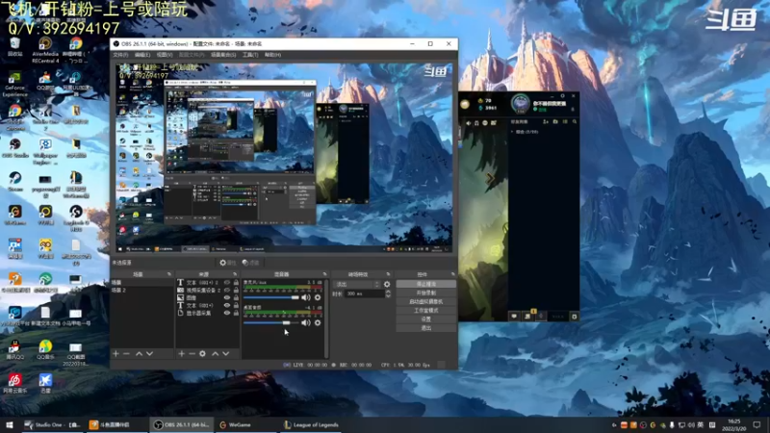
Task: Click the start recording button in OBS controls
Action: (x=425, y=293)
